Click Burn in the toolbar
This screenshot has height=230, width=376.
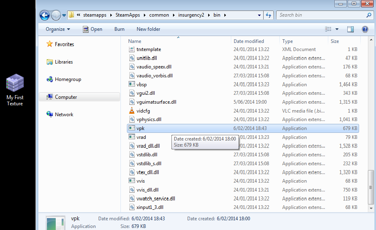(119, 29)
